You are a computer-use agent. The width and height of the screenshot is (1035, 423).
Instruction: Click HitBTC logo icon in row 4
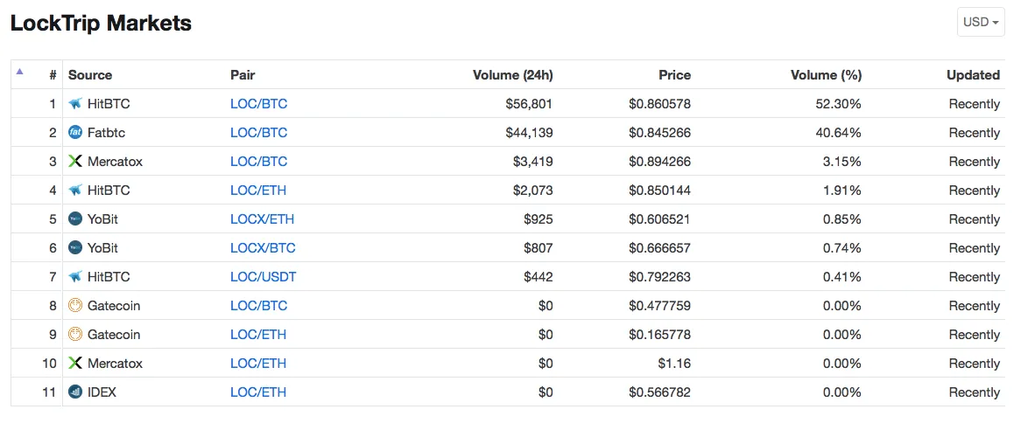75,191
